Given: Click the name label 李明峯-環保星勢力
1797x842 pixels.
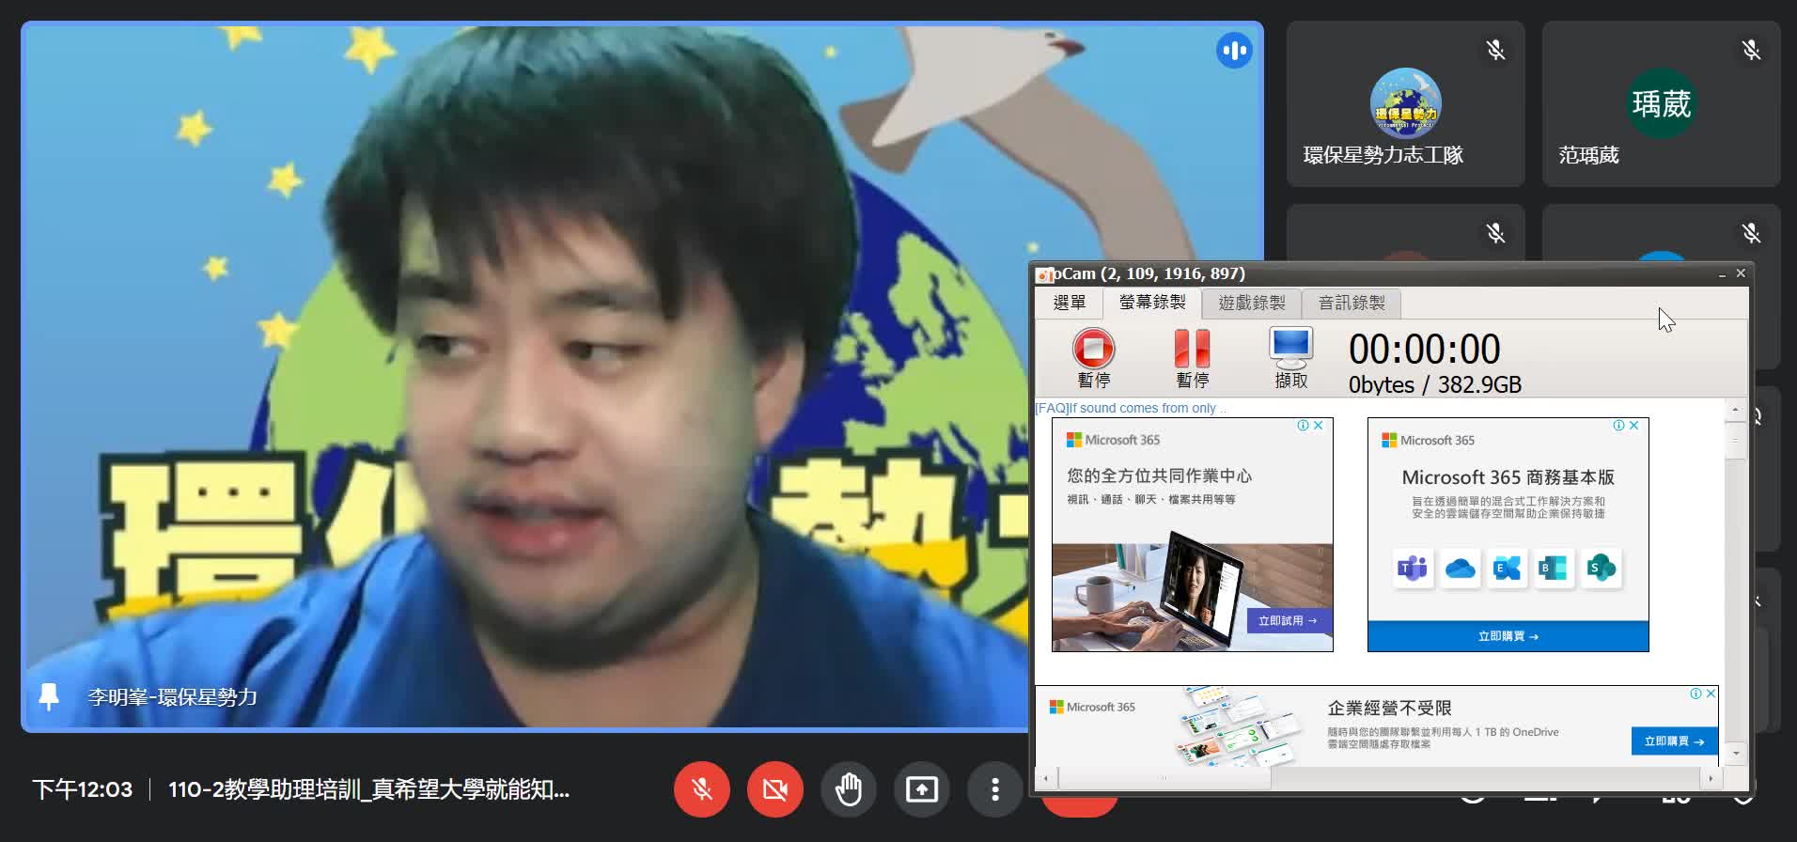Looking at the screenshot, I should [173, 697].
